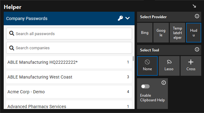
Task: Toggle the Enable Clipboard Help switch
Action: [x=145, y=87]
